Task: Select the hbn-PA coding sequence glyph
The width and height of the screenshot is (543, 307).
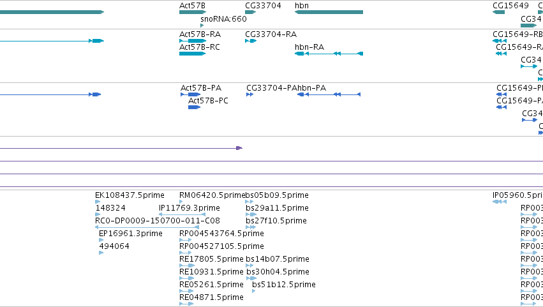Action: click(x=329, y=94)
